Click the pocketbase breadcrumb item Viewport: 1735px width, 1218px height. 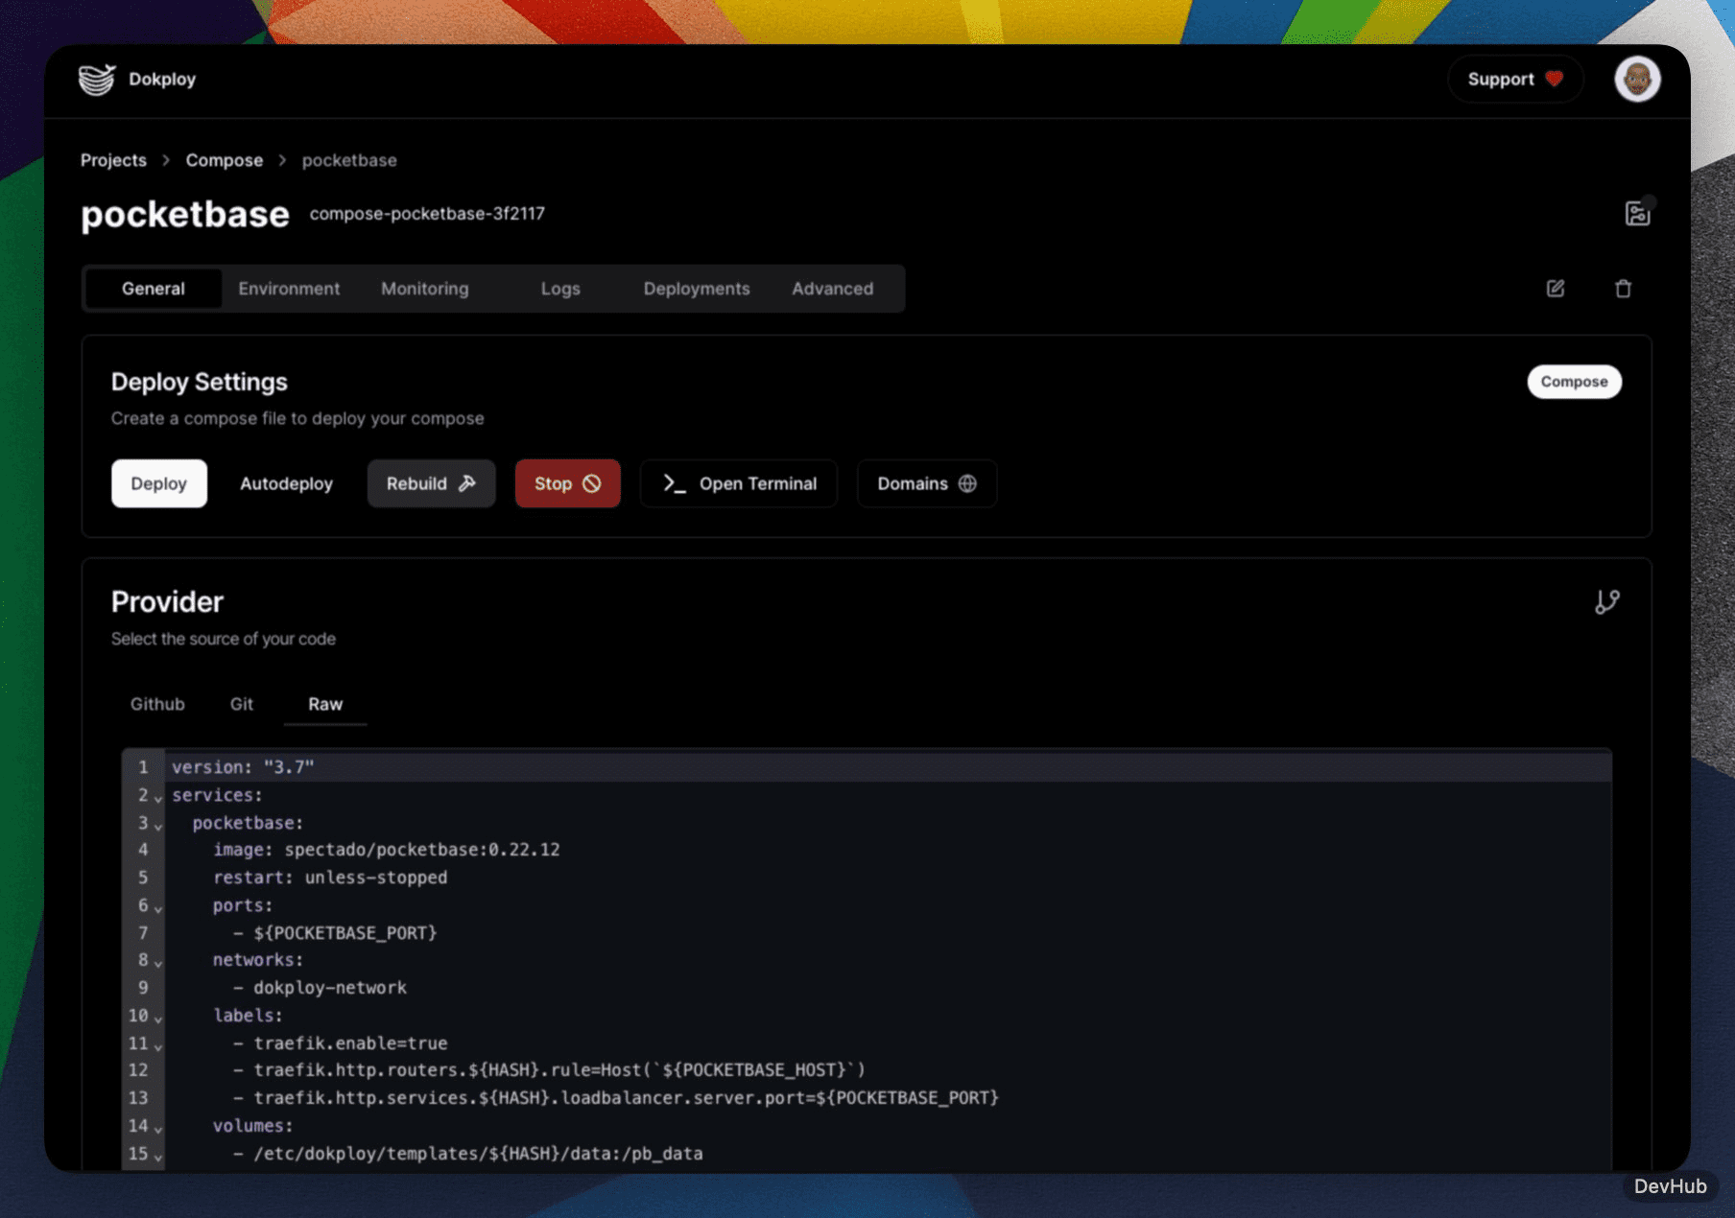[349, 160]
